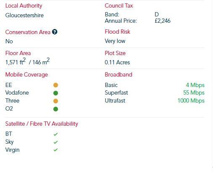Click the O2 green coverage indicator
The width and height of the screenshot is (213, 182).
pos(55,109)
